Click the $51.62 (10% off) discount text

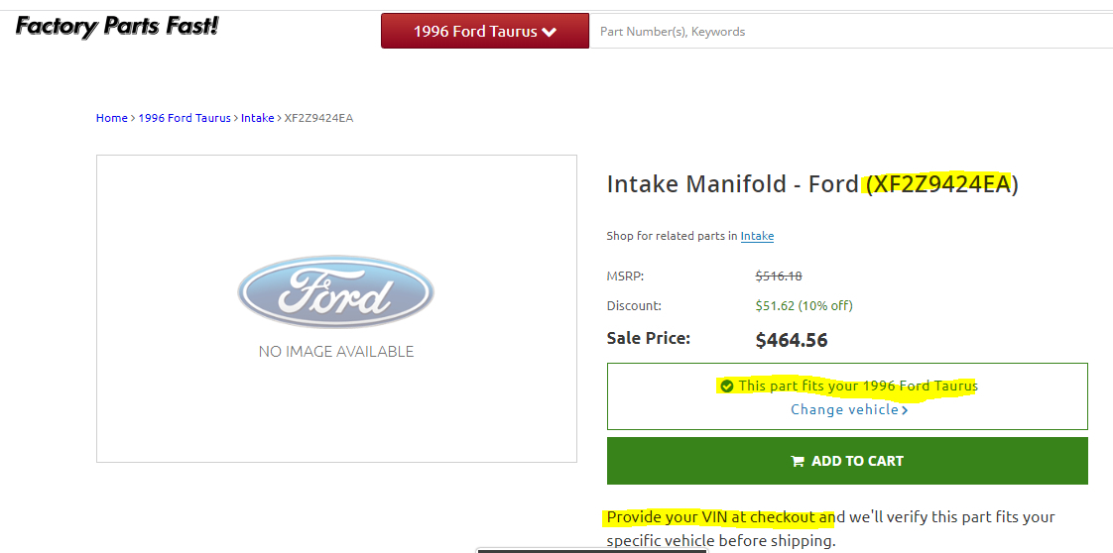pyautogui.click(x=804, y=305)
